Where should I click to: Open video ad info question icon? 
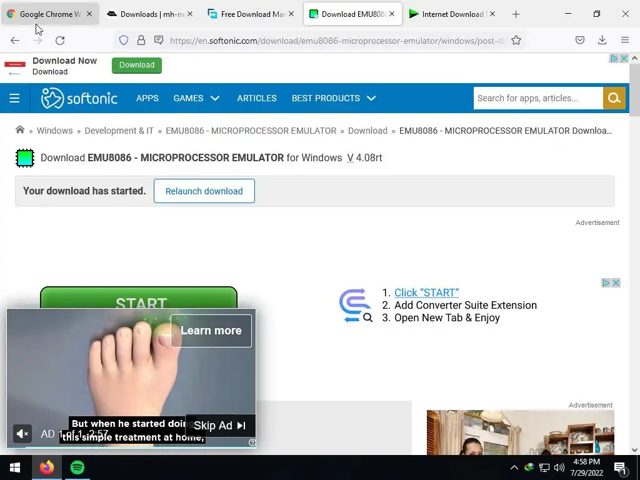(252, 442)
